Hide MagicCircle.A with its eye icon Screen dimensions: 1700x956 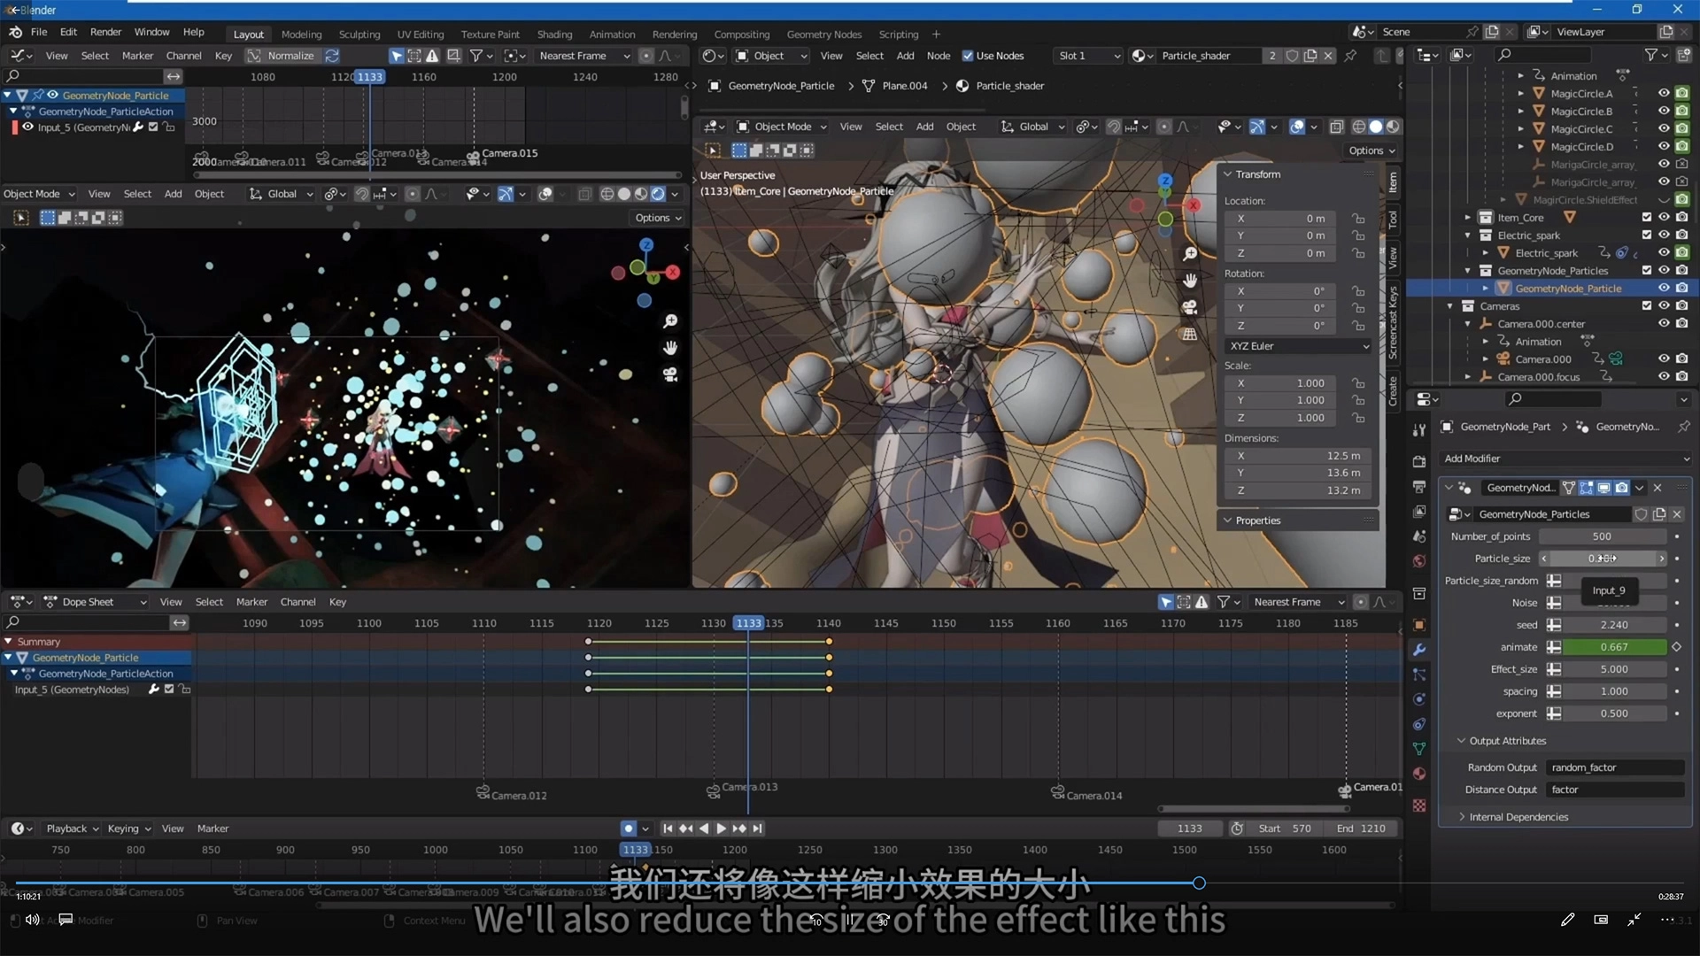tap(1664, 93)
